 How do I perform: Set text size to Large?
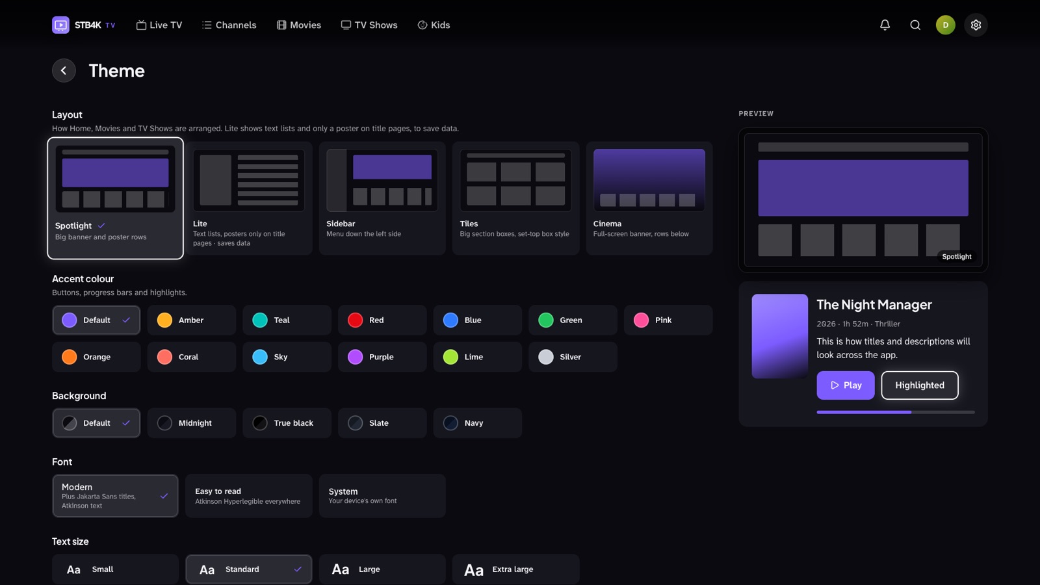click(x=382, y=569)
